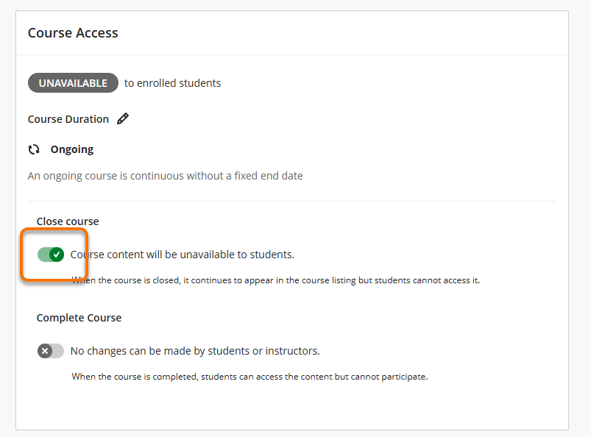The height and width of the screenshot is (437, 591).
Task: Click the pencil icon to edit Course Duration
Action: point(123,118)
